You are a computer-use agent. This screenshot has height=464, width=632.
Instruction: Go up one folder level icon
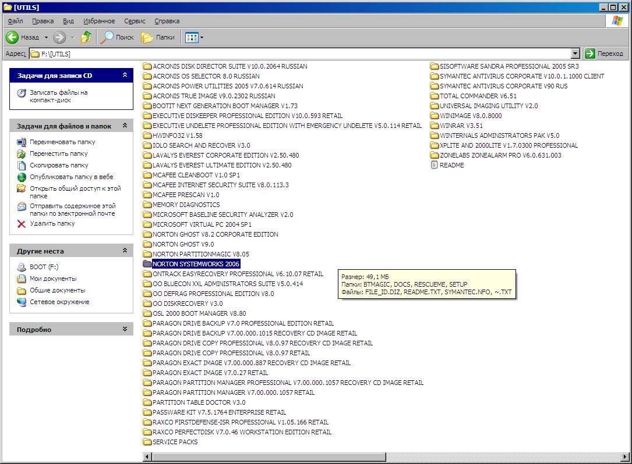[86, 37]
